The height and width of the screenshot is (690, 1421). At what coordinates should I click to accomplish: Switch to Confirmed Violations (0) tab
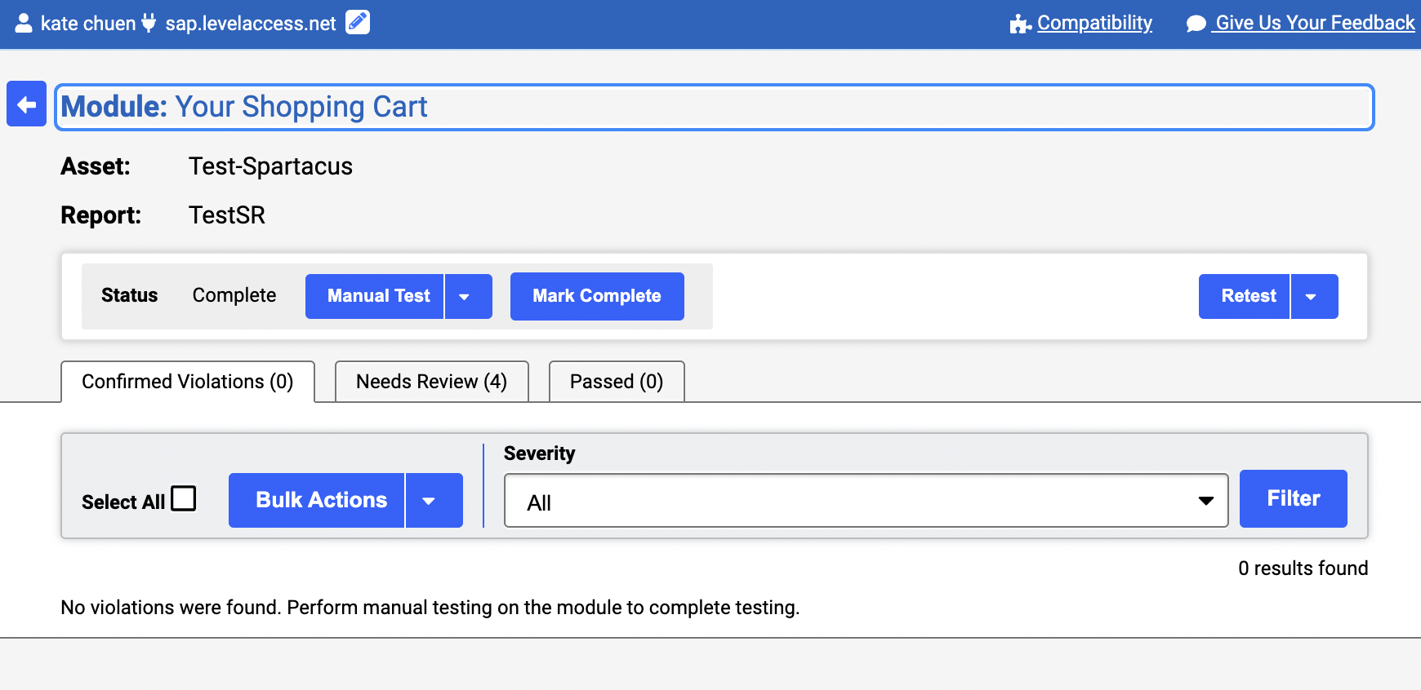[x=188, y=382]
